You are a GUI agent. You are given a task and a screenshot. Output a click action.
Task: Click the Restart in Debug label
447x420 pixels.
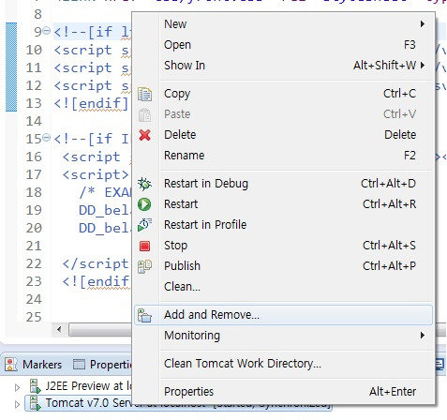coord(206,184)
